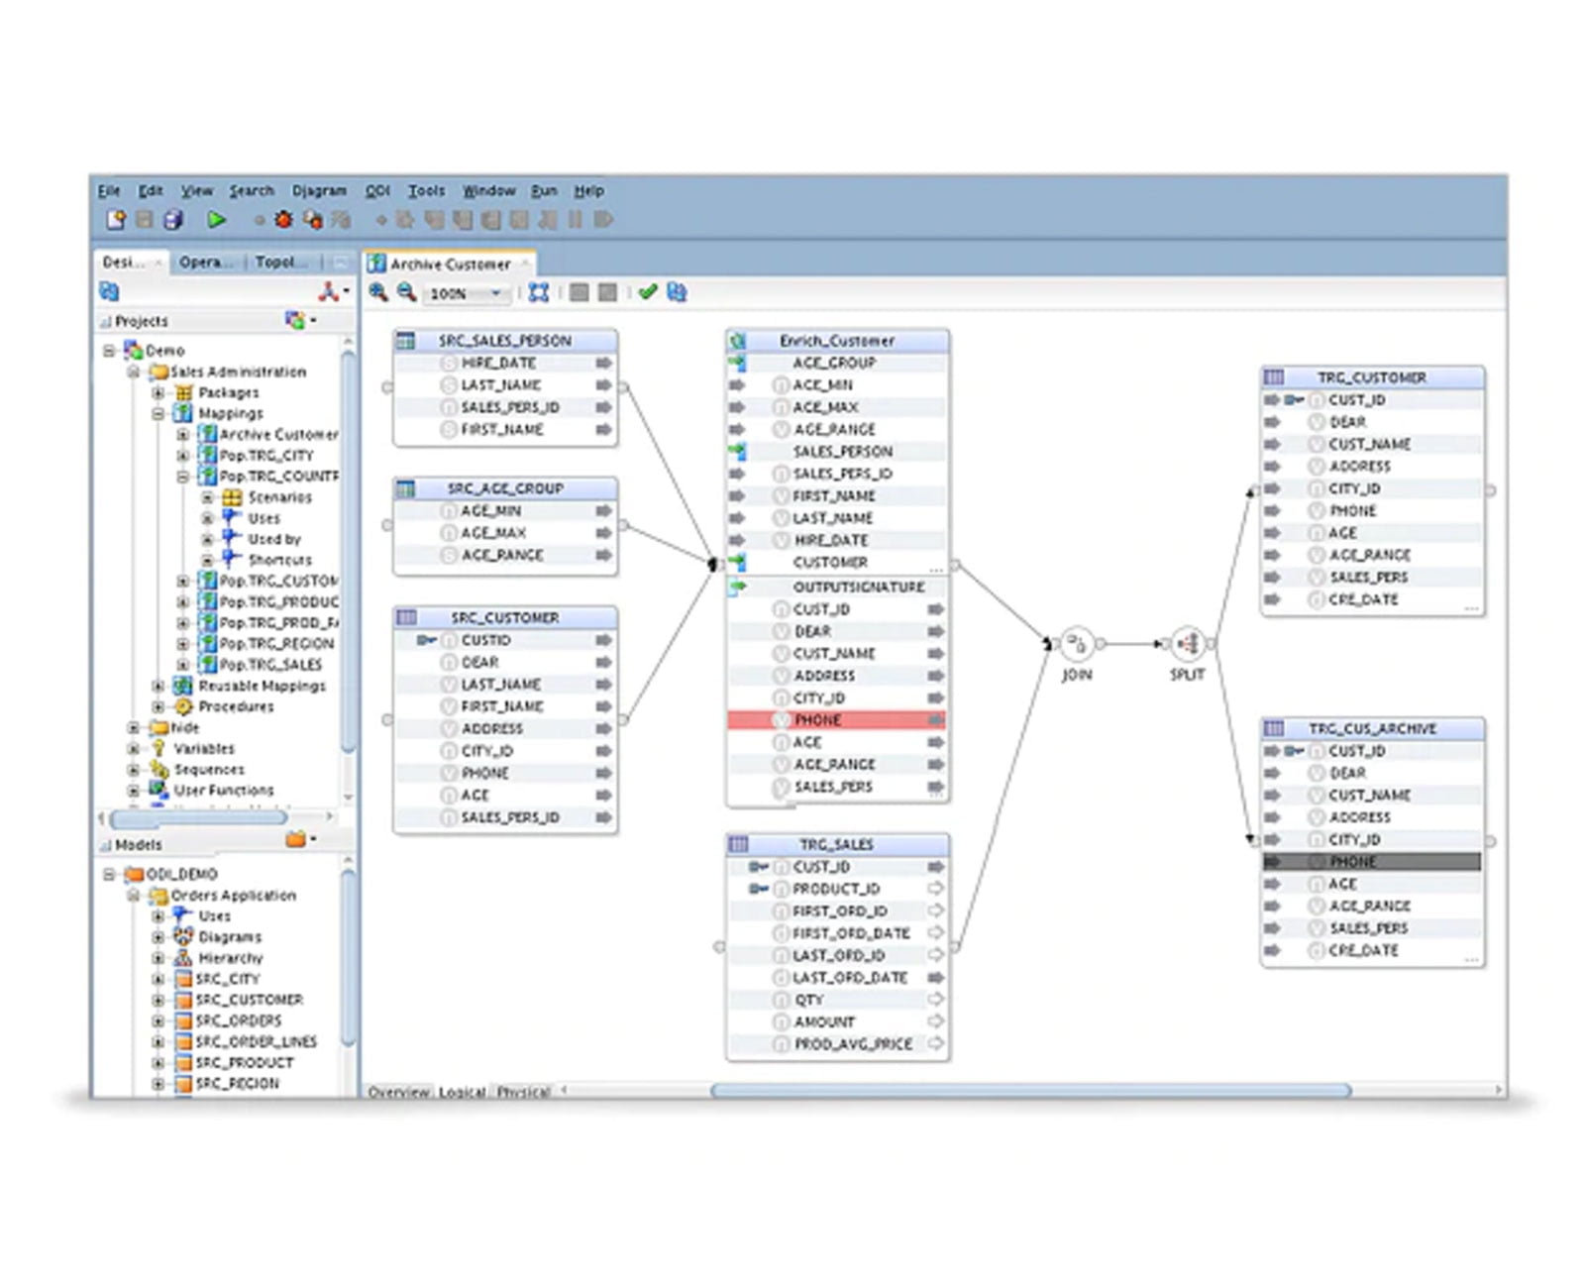Create a new file using the toolbar icon
The image size is (1585, 1288).
[x=117, y=220]
